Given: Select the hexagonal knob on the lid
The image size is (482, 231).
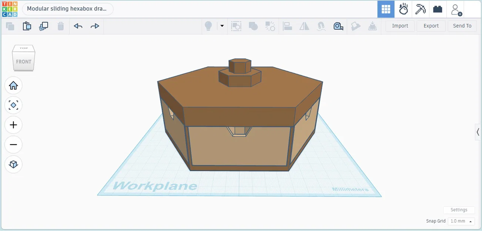Looking at the screenshot, I should (x=240, y=67).
